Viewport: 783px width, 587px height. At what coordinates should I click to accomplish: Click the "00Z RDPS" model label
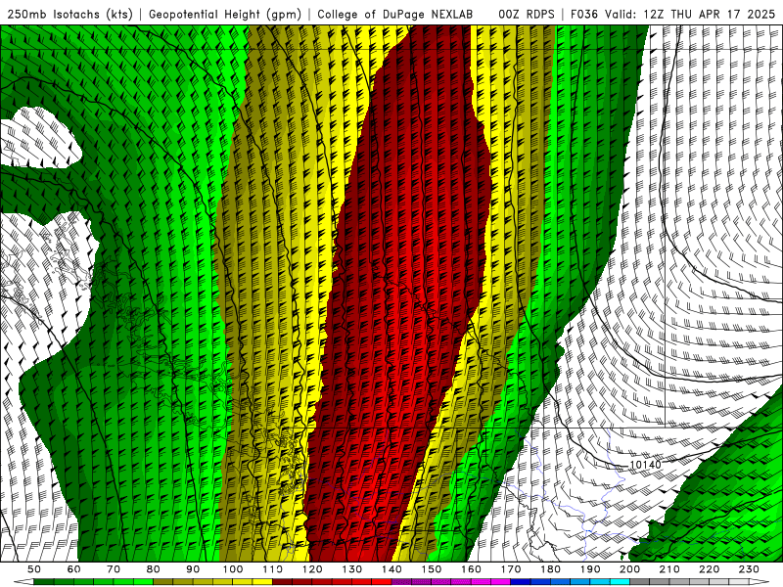click(x=527, y=14)
